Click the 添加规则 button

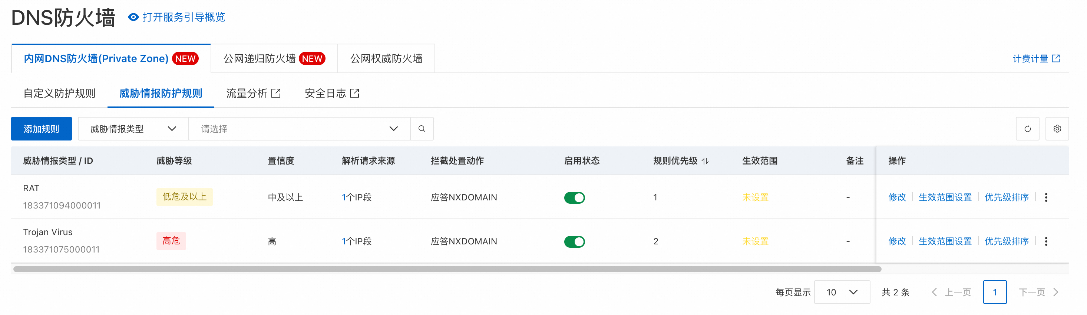[x=42, y=129]
